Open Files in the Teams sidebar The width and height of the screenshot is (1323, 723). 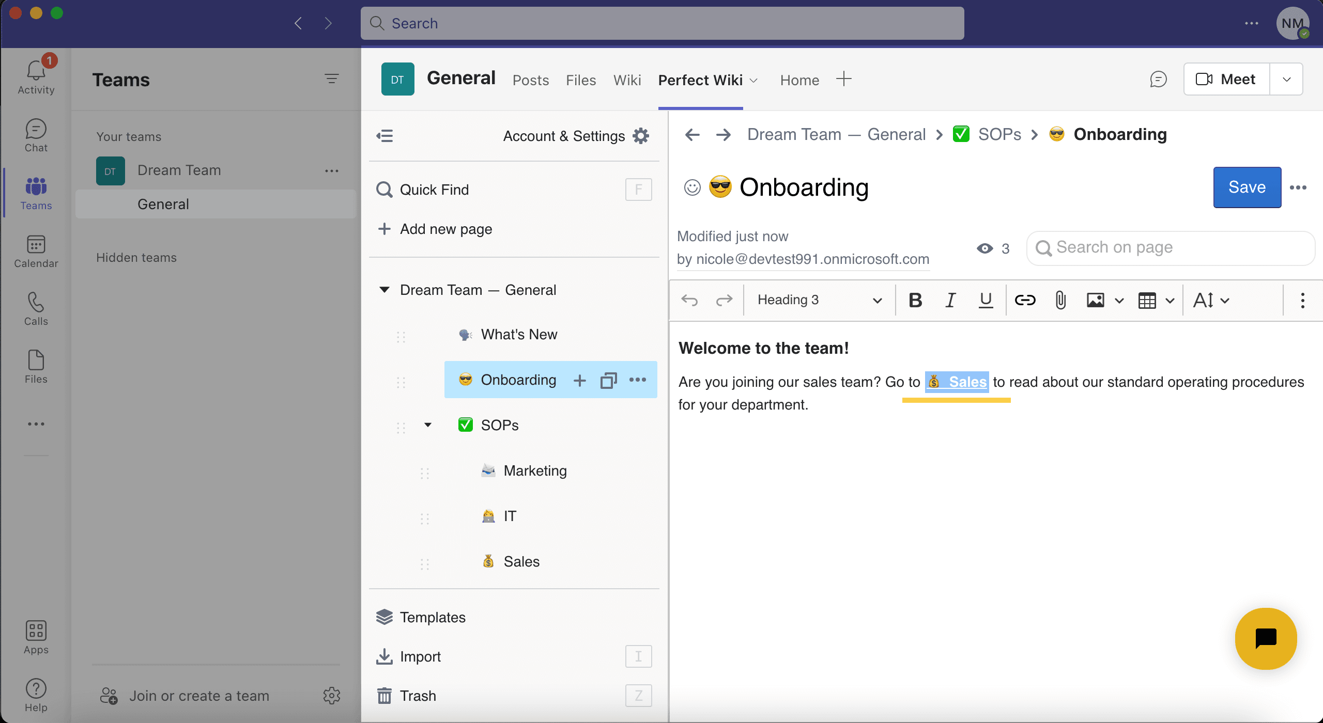(36, 367)
